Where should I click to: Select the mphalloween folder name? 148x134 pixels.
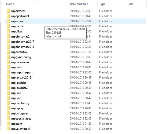point(20,62)
